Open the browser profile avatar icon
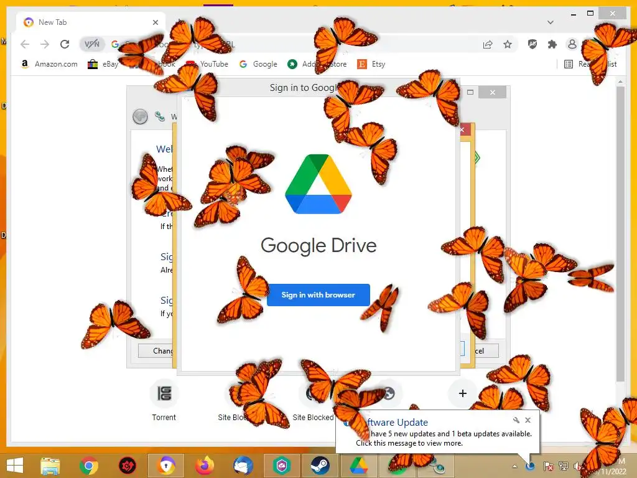 pos(572,44)
